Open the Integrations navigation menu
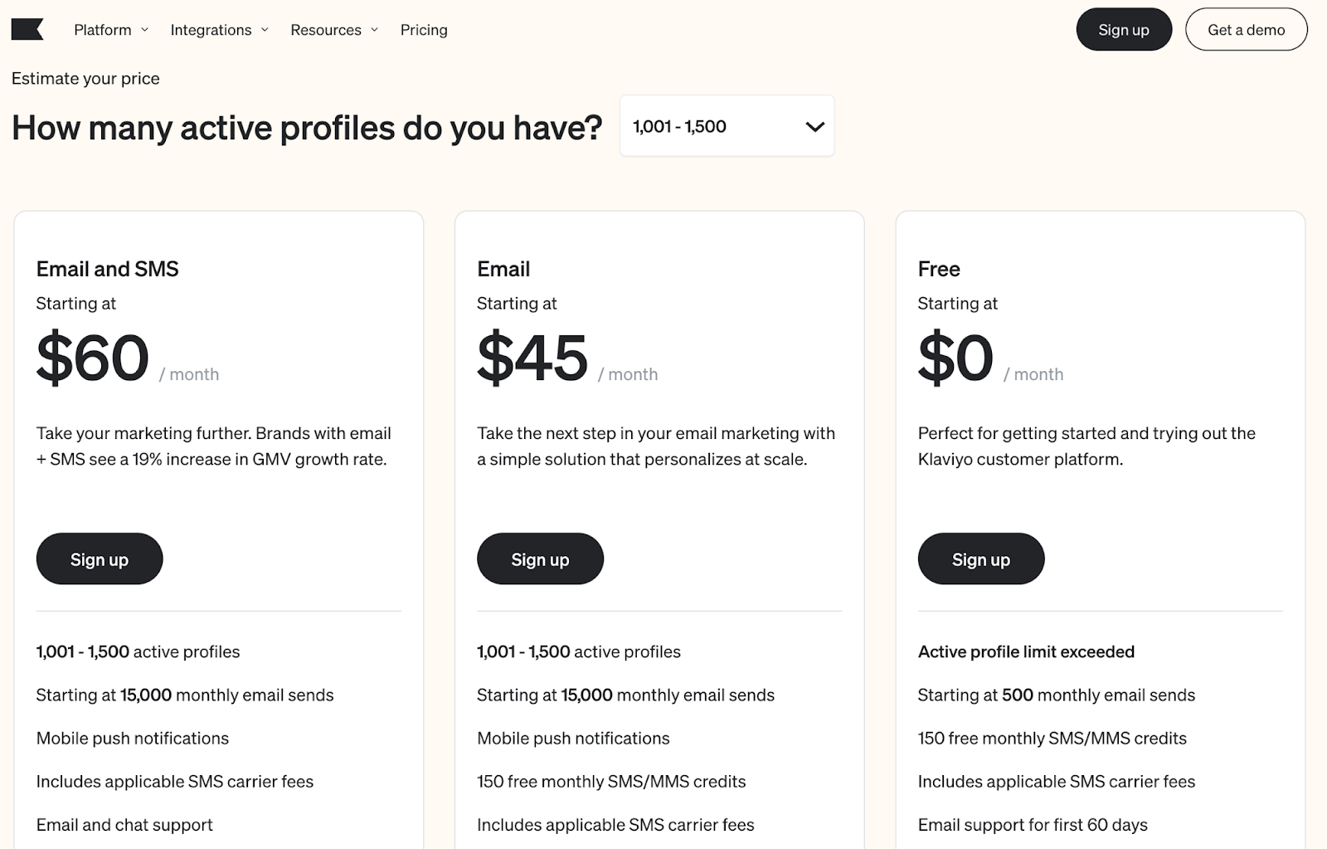 (211, 30)
